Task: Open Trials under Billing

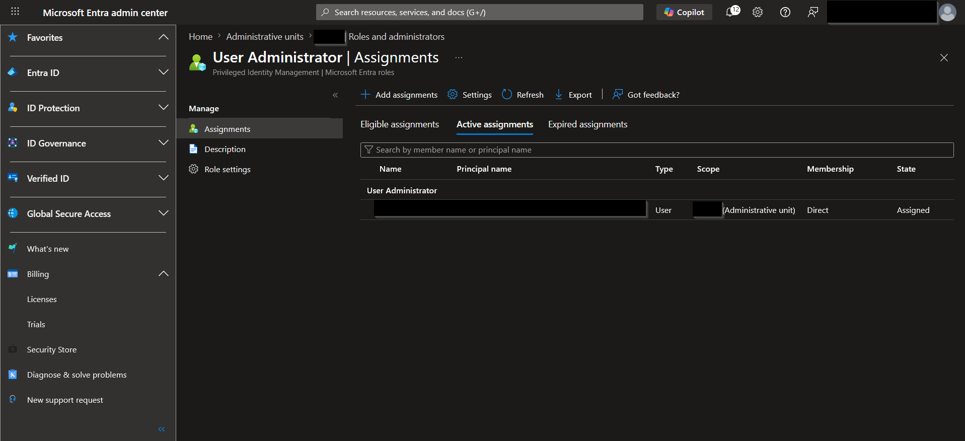Action: (x=36, y=324)
